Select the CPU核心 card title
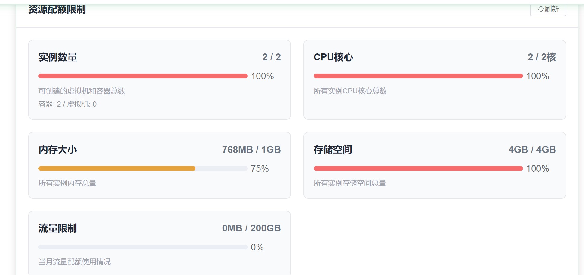Viewport: 584px width, 275px height. point(333,57)
